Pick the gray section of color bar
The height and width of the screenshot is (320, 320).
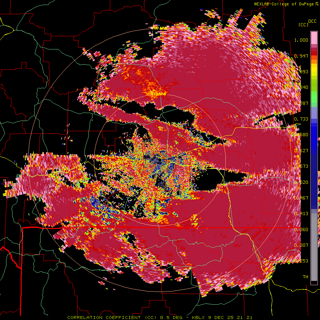point(314,247)
